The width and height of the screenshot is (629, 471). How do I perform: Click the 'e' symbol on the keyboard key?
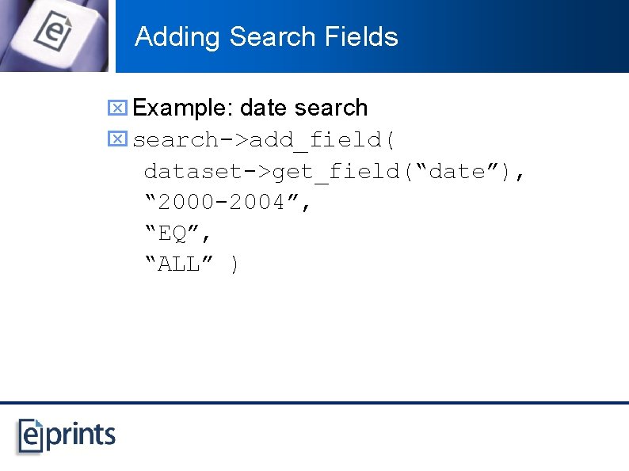pos(53,31)
